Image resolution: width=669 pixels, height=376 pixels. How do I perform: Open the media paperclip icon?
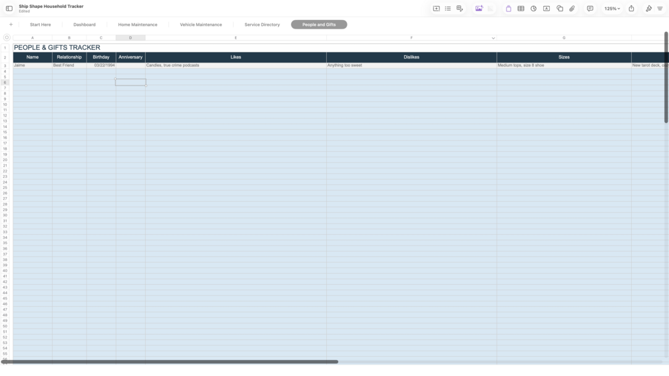pyautogui.click(x=572, y=9)
